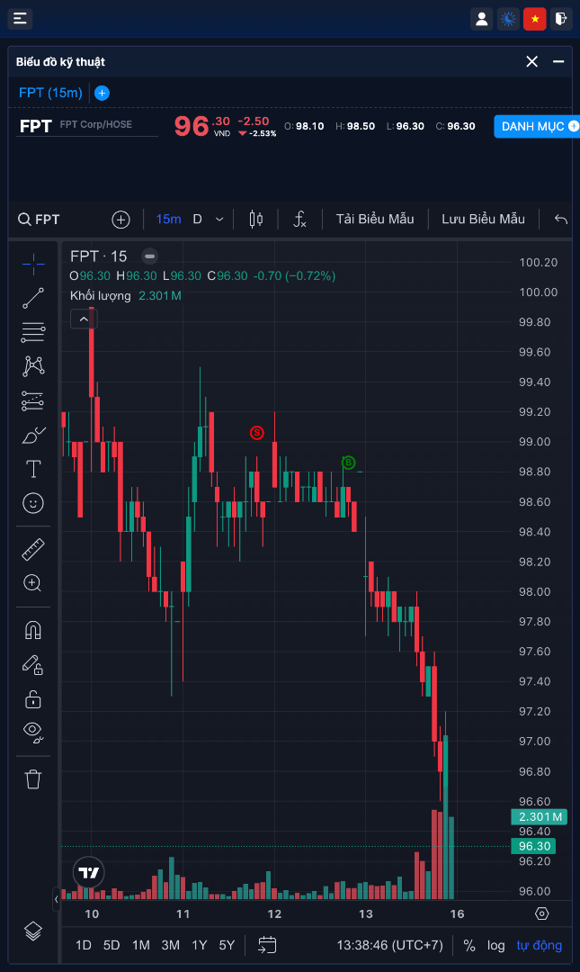580x972 pixels.
Task: Toggle lock all drawings
Action: (33, 699)
